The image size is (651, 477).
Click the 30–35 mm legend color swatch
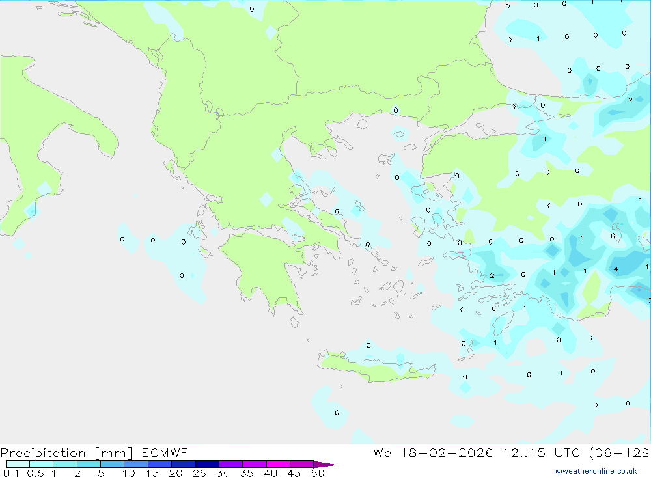(x=230, y=464)
